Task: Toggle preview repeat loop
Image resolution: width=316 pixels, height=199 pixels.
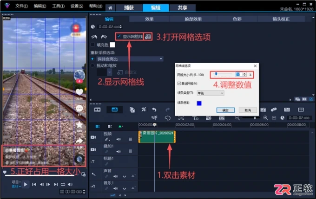Action: tap(63, 184)
